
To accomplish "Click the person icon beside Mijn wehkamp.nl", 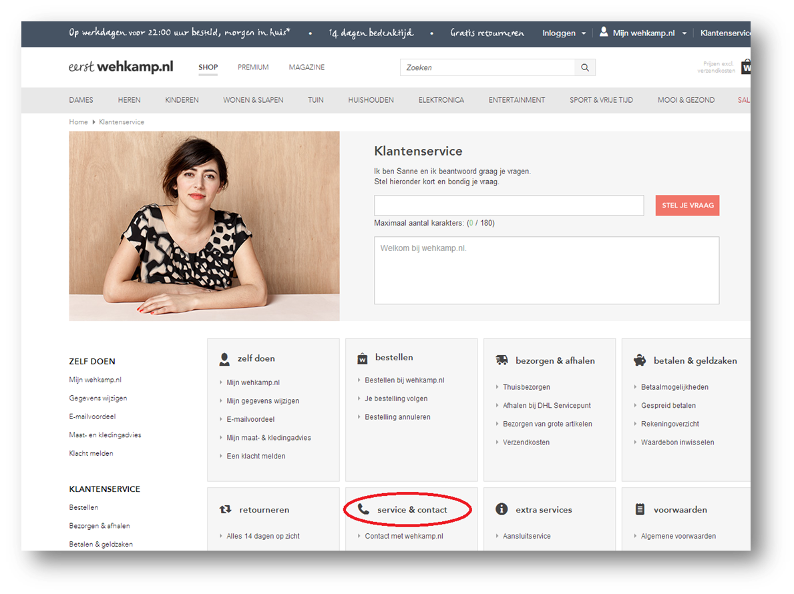I will [x=604, y=32].
